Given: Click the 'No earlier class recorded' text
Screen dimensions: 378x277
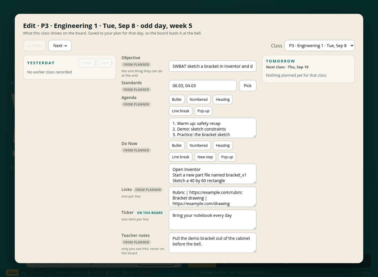Looking at the screenshot, I should (x=49, y=72).
